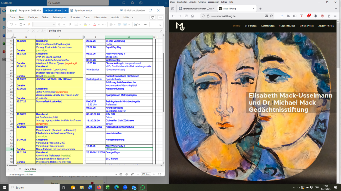Click Arbeitsmappenstatistiken in status bar
The height and width of the screenshot is (191, 341).
click(x=21, y=174)
